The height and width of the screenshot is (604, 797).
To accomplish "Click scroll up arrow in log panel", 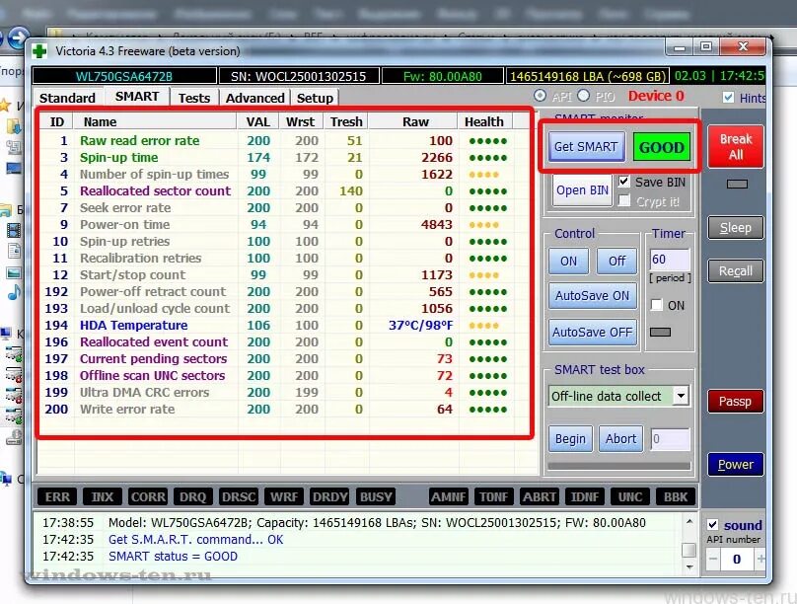I will click(689, 521).
